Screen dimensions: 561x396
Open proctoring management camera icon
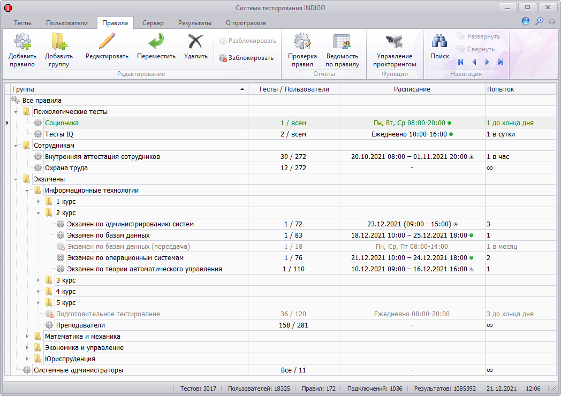[395, 42]
